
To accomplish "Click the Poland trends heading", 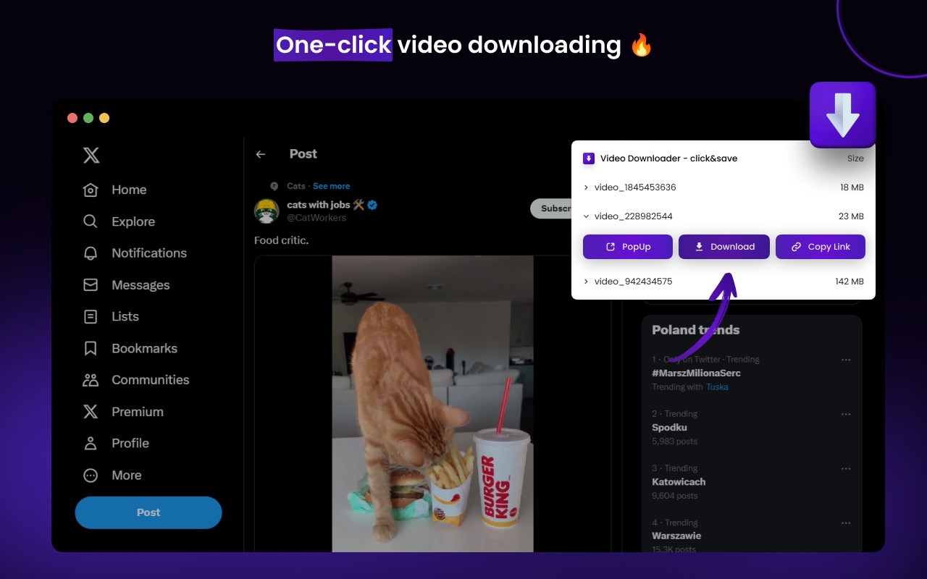I will [696, 330].
